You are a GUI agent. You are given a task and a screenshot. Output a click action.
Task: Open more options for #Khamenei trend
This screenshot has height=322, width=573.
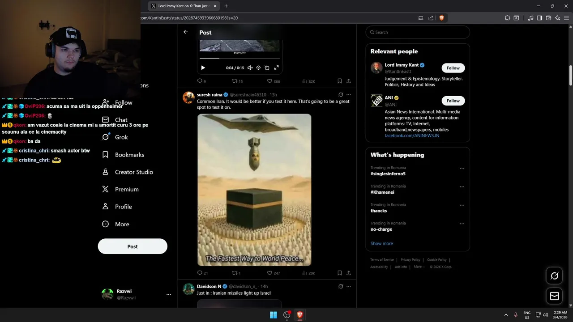462,187
